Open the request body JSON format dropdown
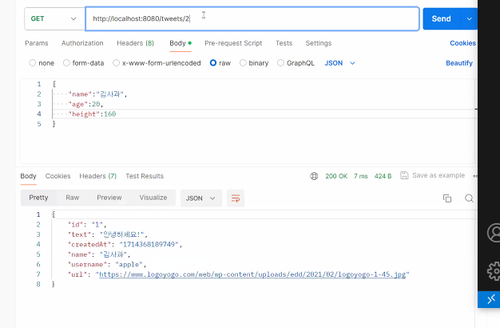Screen dimensions: 500x328 339,63
